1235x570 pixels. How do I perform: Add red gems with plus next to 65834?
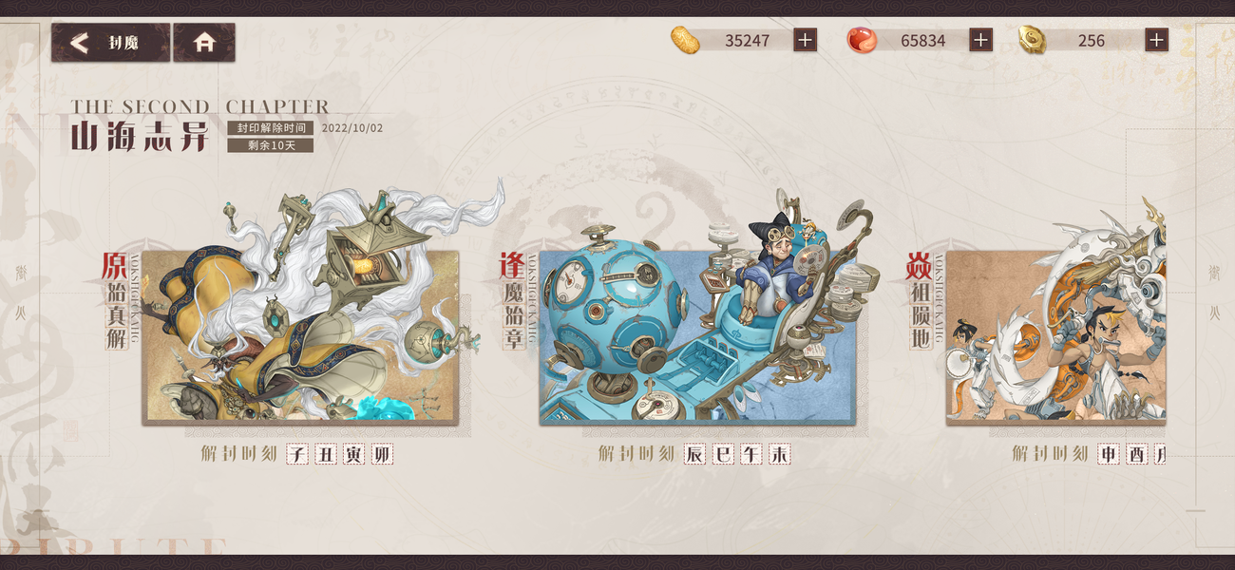pyautogui.click(x=981, y=40)
